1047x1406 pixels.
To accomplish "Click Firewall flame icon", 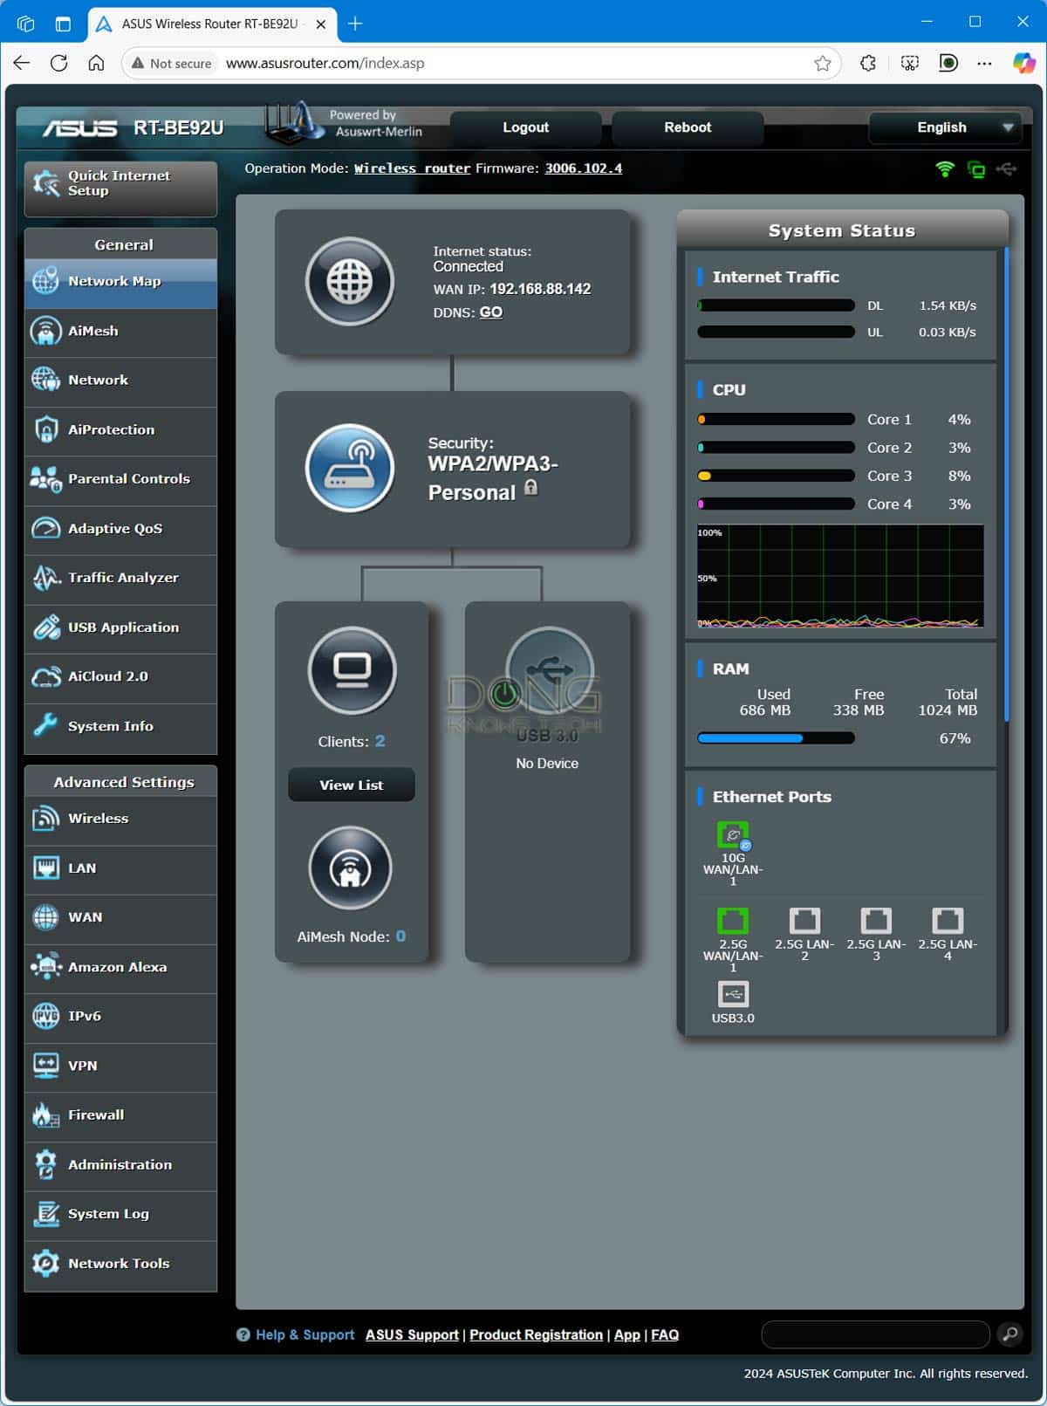I will (45, 1115).
